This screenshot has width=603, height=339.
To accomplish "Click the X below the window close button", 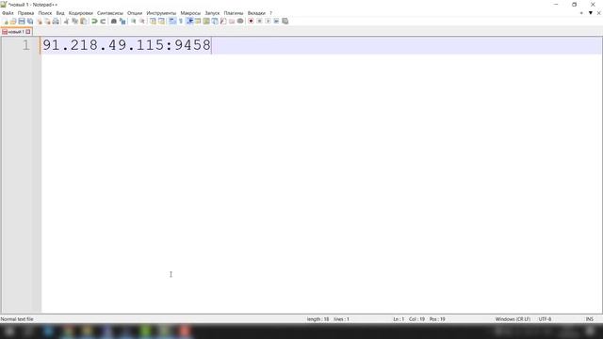I will (599, 13).
